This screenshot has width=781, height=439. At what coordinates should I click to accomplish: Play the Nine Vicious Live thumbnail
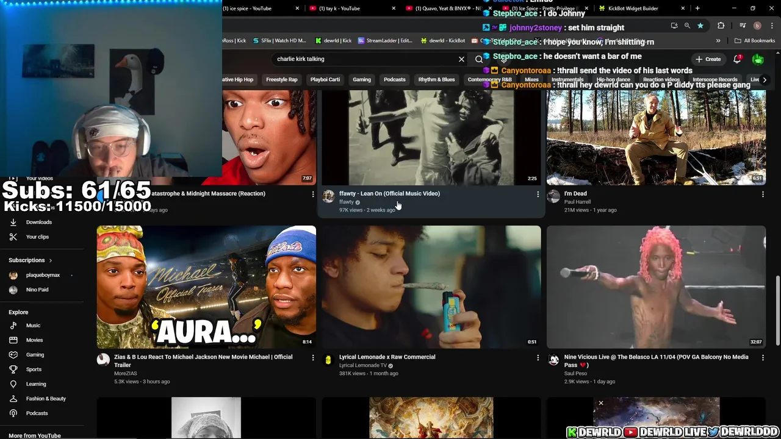coord(656,287)
